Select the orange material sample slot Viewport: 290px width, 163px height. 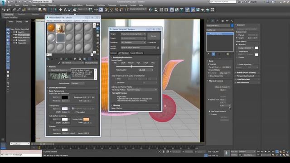tap(51, 28)
